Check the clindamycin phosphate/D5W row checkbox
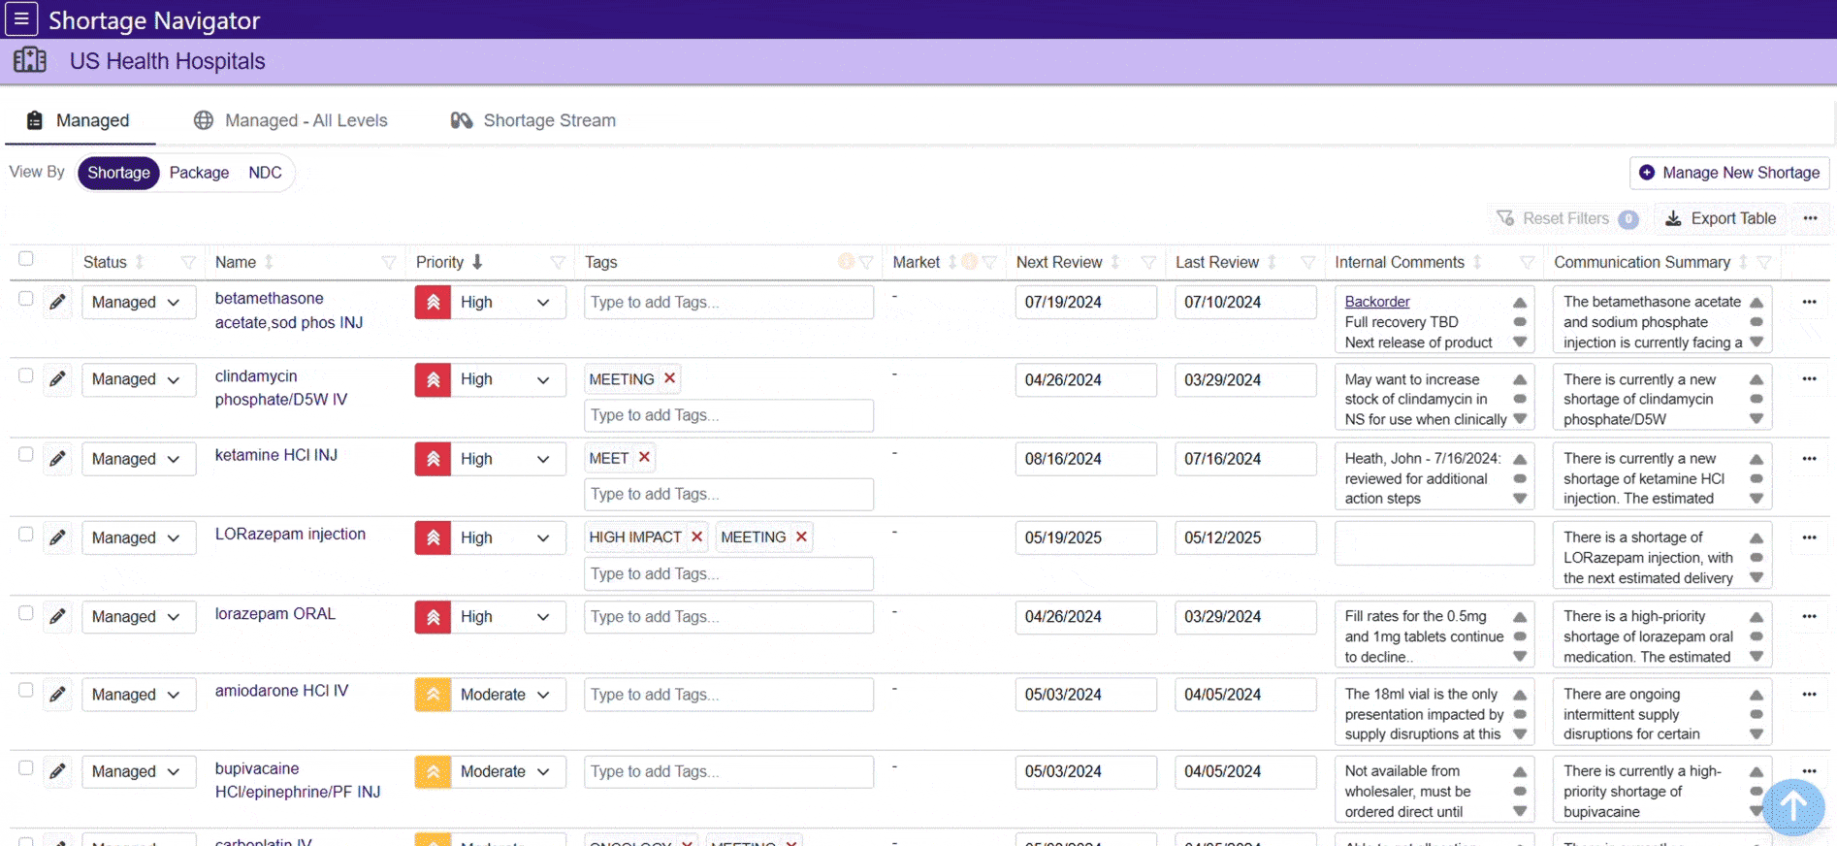Viewport: 1837px width, 846px height. pyautogui.click(x=26, y=376)
